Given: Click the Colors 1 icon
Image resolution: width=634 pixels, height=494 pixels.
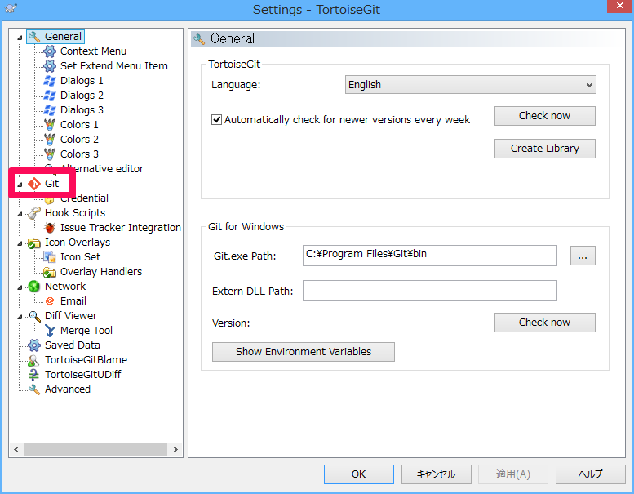Looking at the screenshot, I should point(50,125).
